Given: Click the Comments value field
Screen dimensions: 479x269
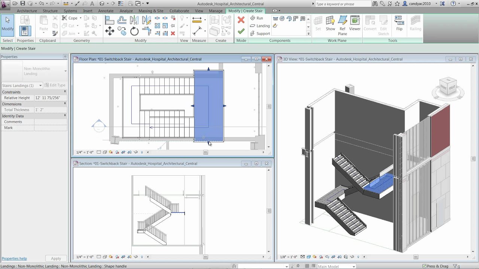Looking at the screenshot, I should (51, 122).
